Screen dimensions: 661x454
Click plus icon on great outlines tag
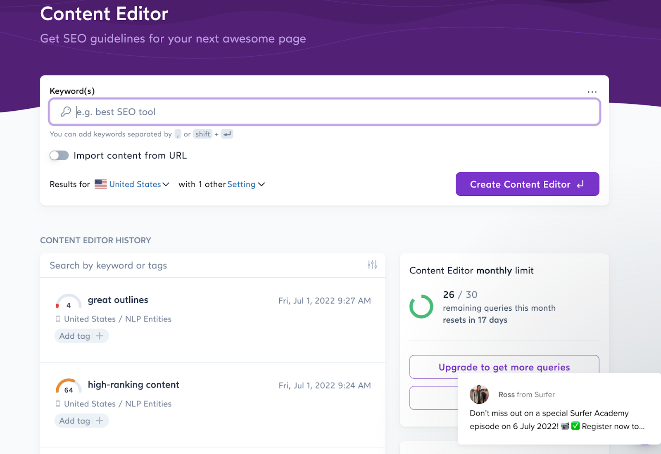[100, 336]
